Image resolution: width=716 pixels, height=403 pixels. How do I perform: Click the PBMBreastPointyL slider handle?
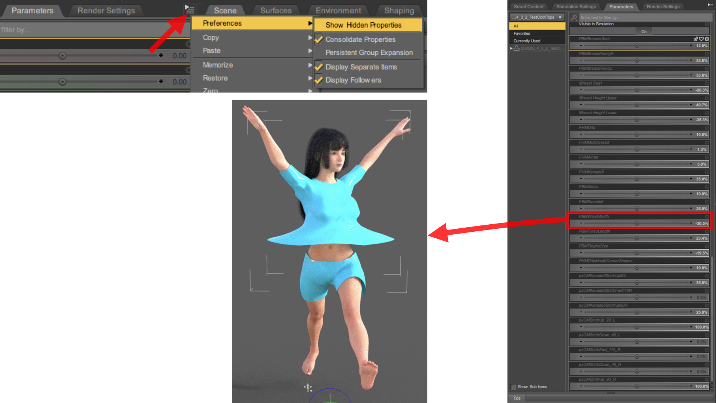(x=637, y=75)
